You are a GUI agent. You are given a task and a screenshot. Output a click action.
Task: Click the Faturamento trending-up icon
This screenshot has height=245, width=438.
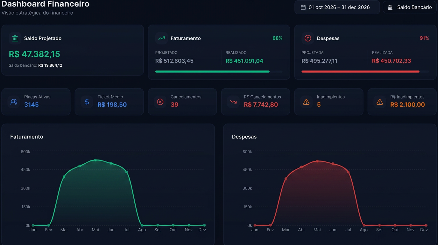tap(161, 38)
